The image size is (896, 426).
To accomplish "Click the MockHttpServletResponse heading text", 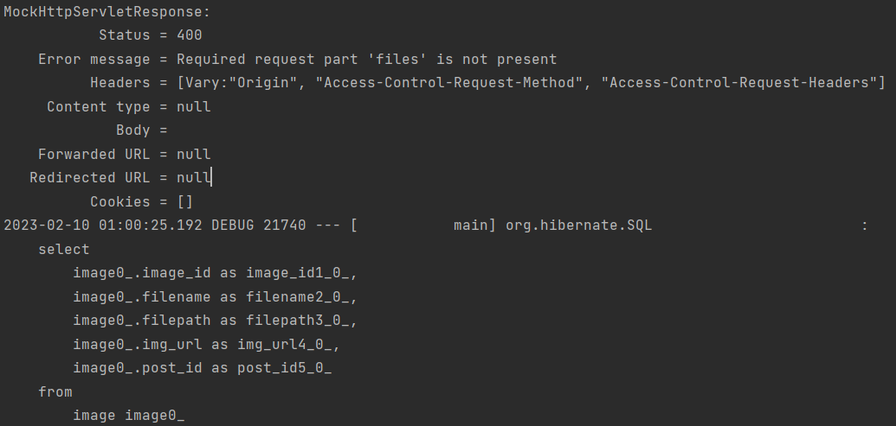I will (x=106, y=12).
